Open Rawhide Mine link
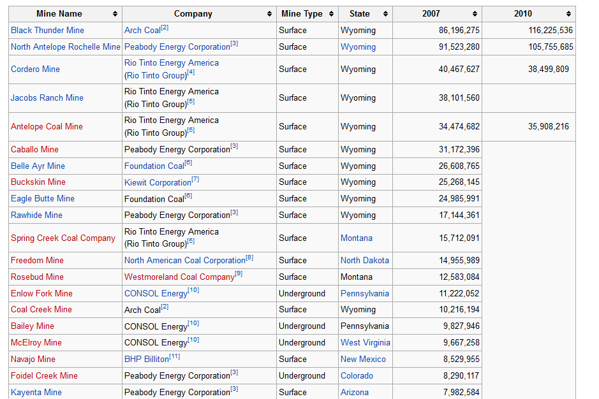Viewport: 599px width, 399px height. [x=36, y=215]
